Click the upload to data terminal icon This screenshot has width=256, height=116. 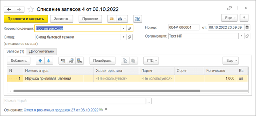[x=80, y=61]
